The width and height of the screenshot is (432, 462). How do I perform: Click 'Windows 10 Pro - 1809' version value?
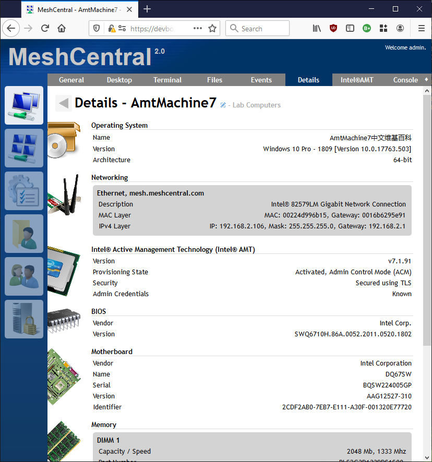pyautogui.click(x=337, y=149)
